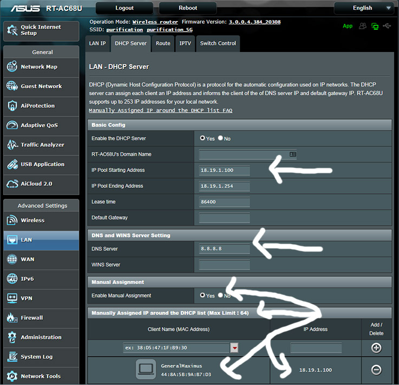Delete GeneralMaximus entry with minus icon
This screenshot has height=385, width=399.
(376, 370)
